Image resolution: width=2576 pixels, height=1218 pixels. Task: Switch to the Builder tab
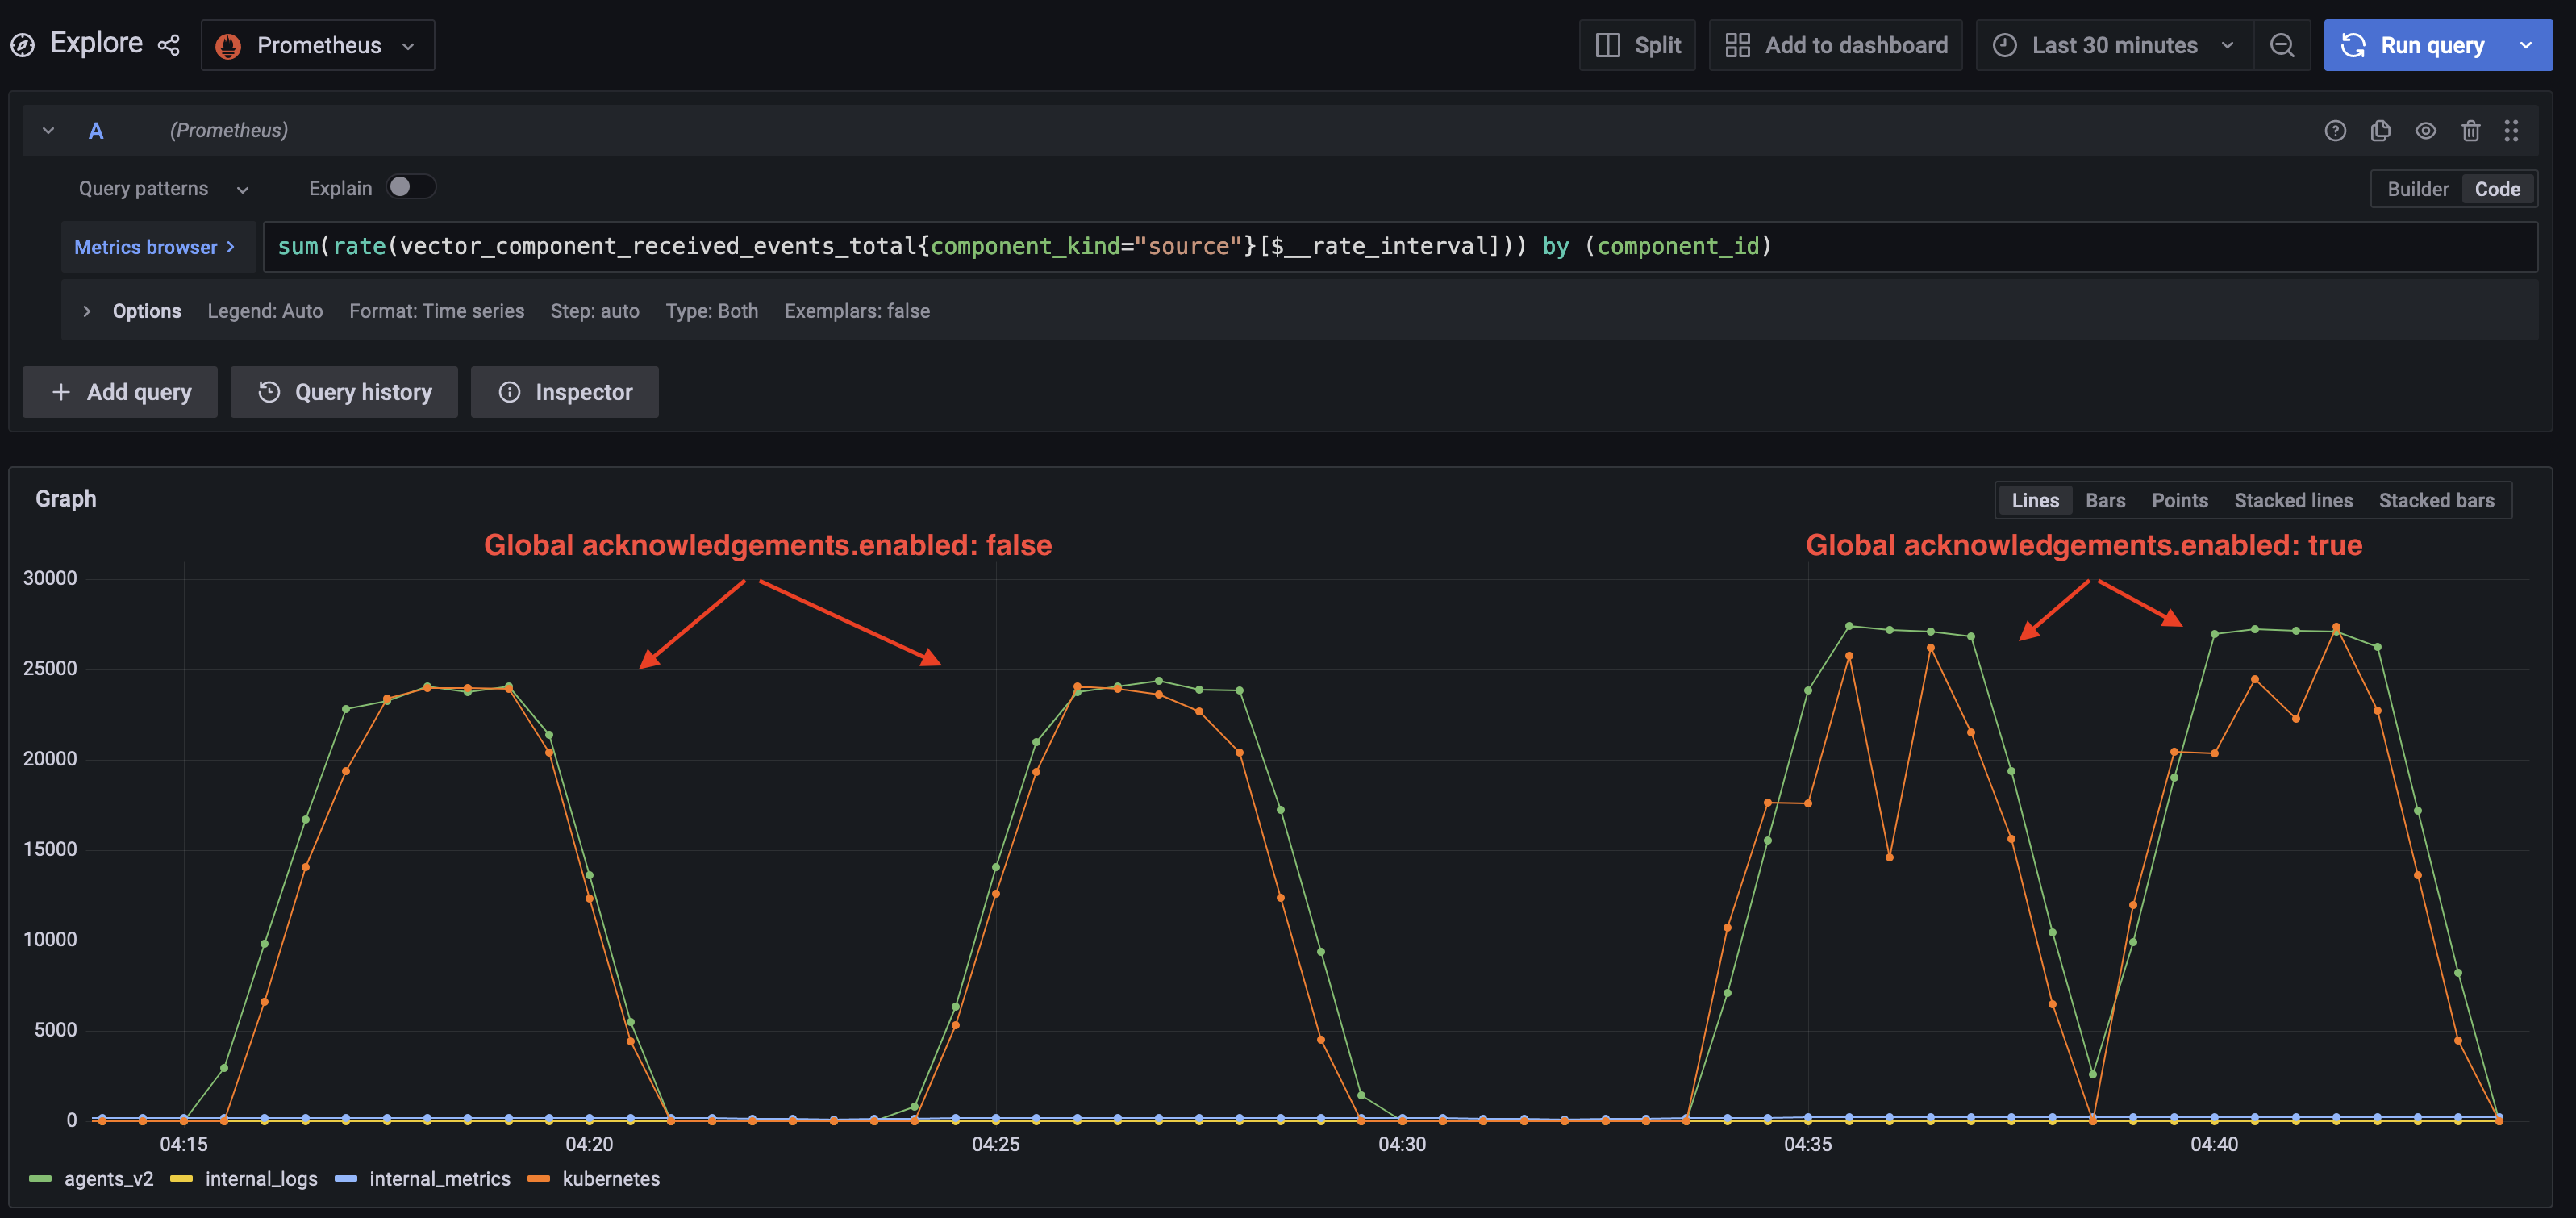pos(2417,188)
